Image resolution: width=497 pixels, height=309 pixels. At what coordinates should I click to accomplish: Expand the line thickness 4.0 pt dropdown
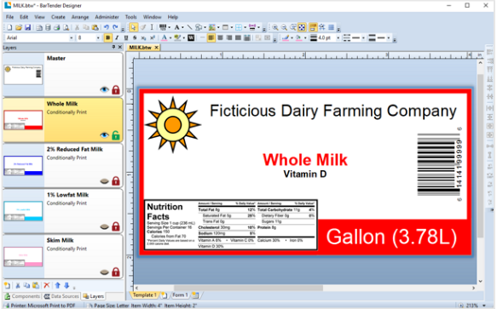[x=338, y=38]
